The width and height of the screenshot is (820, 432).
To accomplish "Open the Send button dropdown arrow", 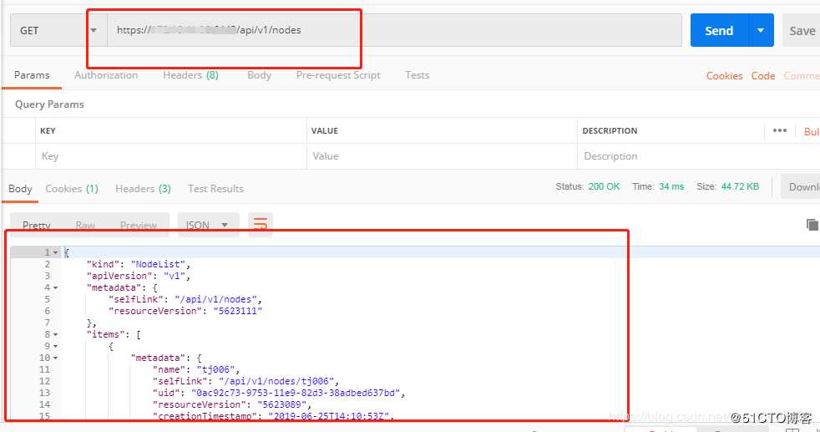I will coord(761,30).
